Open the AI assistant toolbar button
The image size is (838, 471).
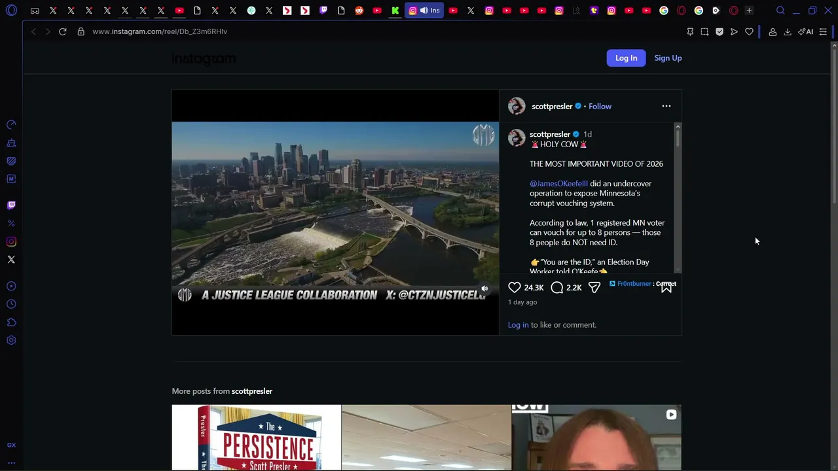806,31
